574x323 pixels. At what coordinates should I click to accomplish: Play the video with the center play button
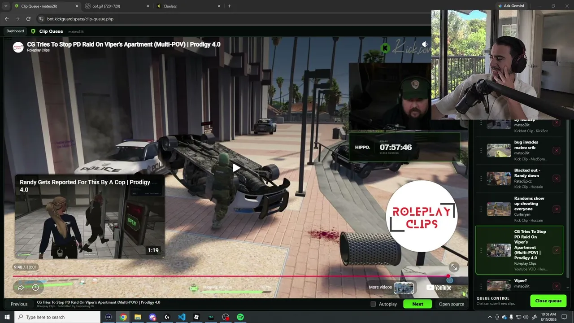click(236, 168)
